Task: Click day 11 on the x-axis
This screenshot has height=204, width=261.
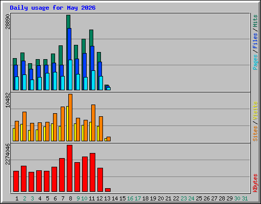Action: 92,198
